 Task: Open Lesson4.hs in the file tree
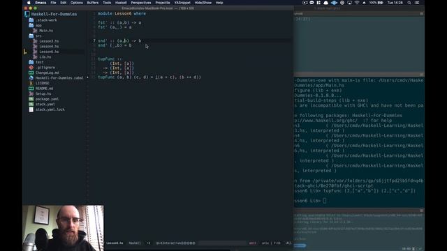pos(49,47)
